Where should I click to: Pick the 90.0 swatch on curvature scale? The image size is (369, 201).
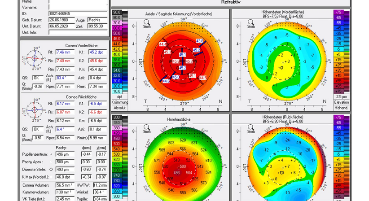click(x=117, y=12)
